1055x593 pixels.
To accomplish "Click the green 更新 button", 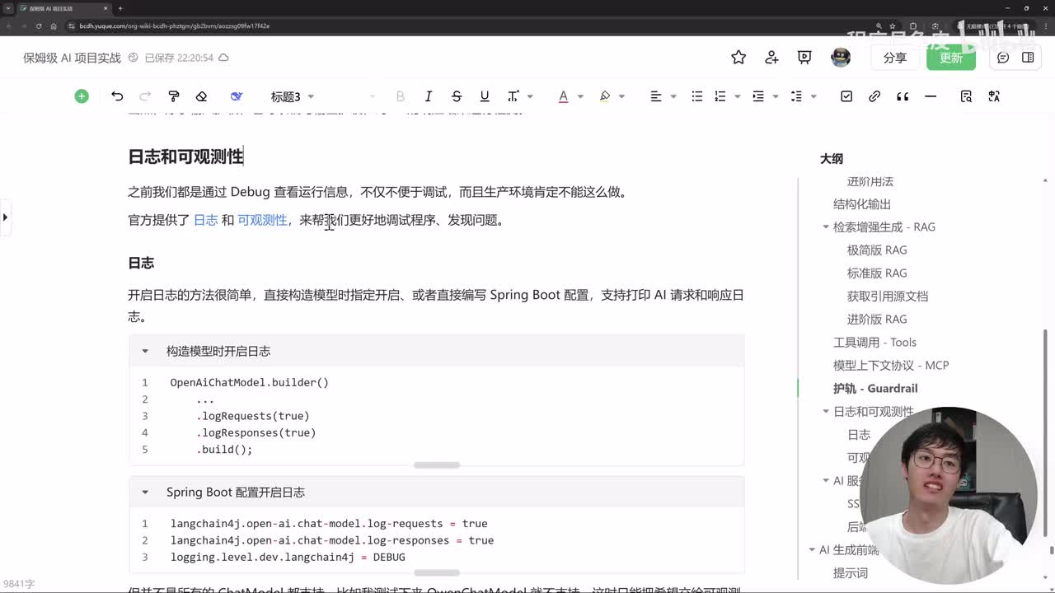I will click(x=951, y=58).
